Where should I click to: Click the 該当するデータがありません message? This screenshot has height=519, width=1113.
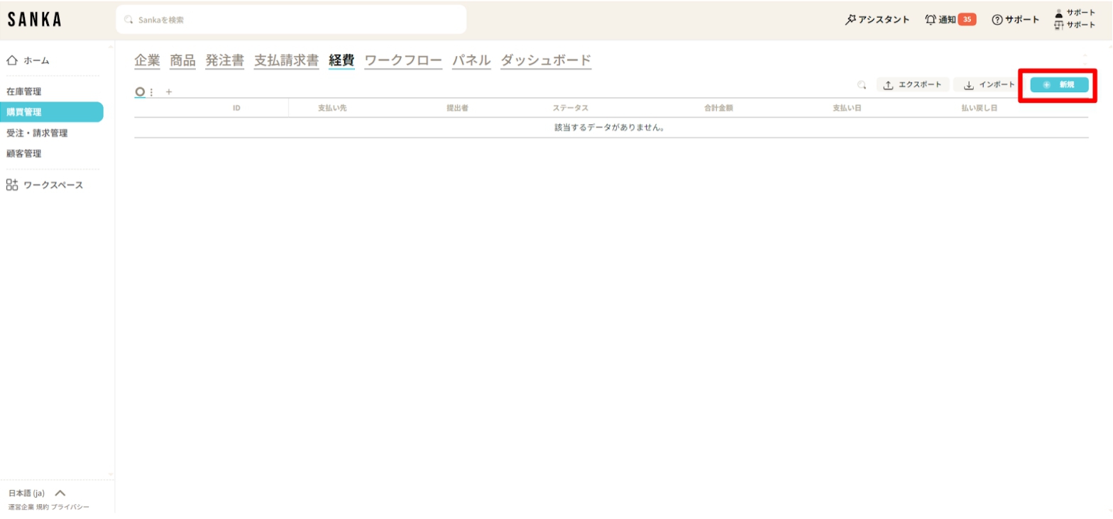(x=610, y=128)
